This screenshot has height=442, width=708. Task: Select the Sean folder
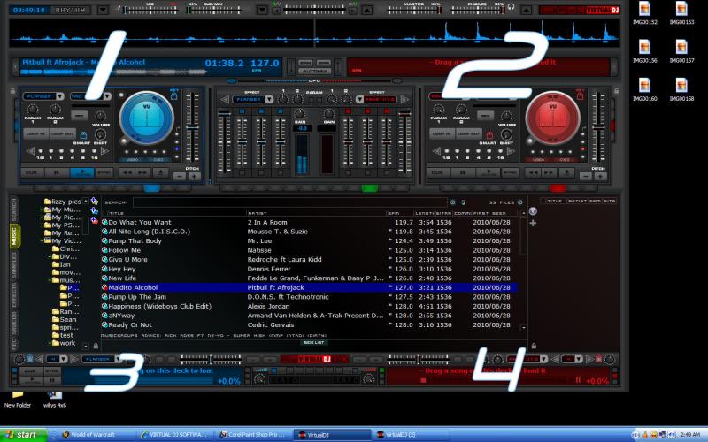pos(64,319)
